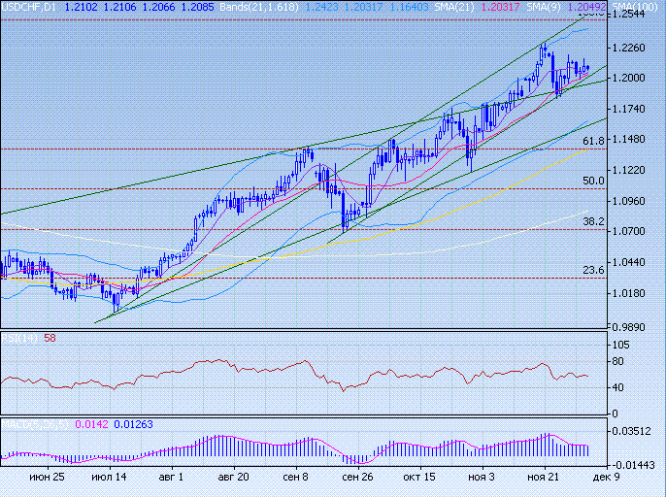Select the июн 25 date label

tap(47, 478)
